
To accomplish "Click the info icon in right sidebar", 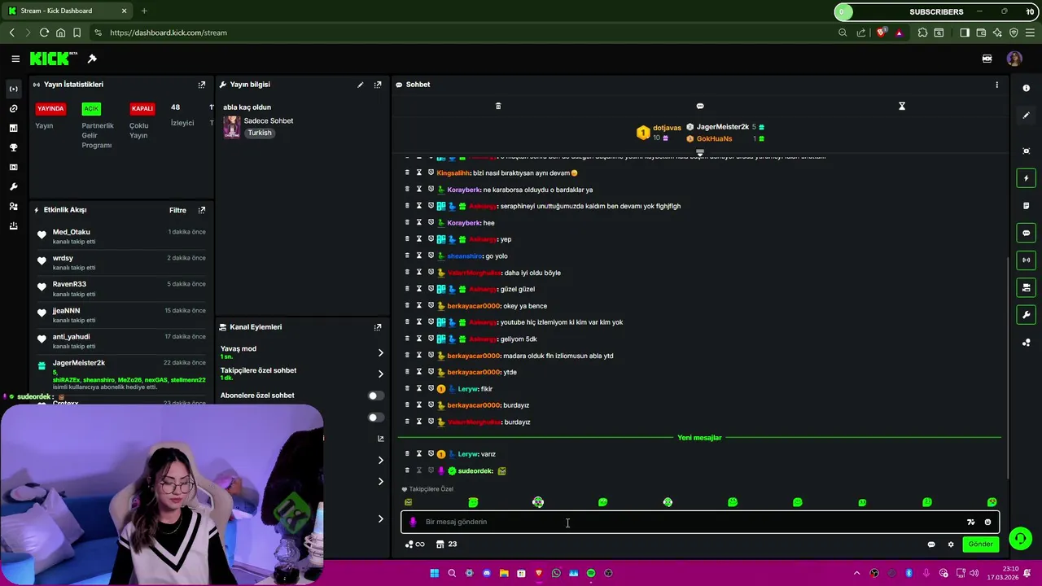I will [x=1027, y=88].
